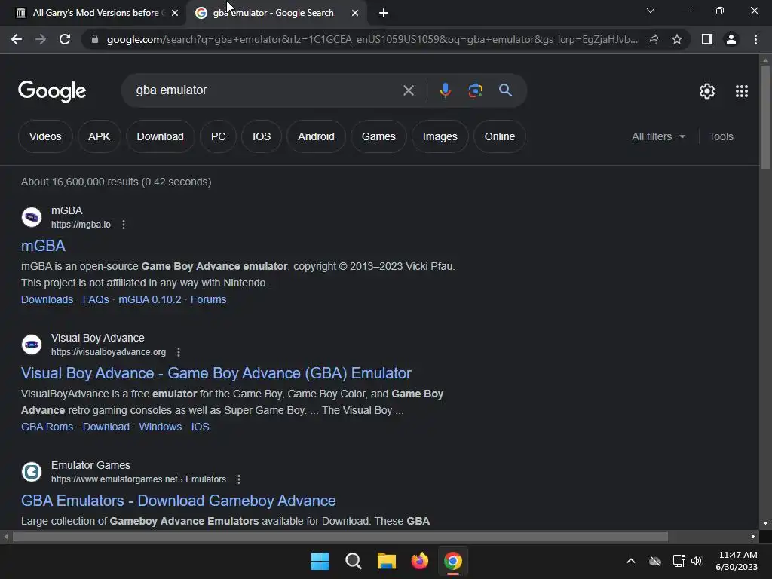Click the vertical scrollbar thumb
Viewport: 772px width, 579px height.
click(765, 117)
